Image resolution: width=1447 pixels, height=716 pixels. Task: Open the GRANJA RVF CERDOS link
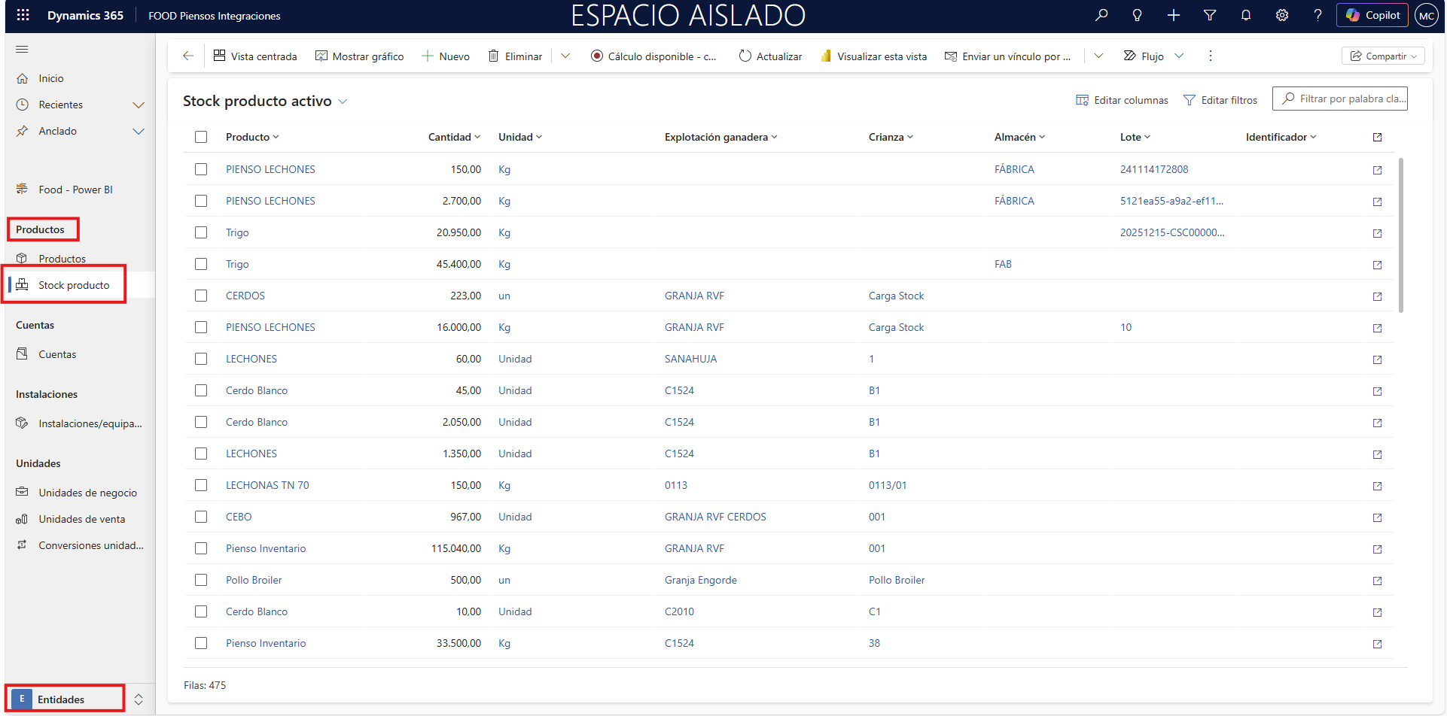pyautogui.click(x=714, y=517)
